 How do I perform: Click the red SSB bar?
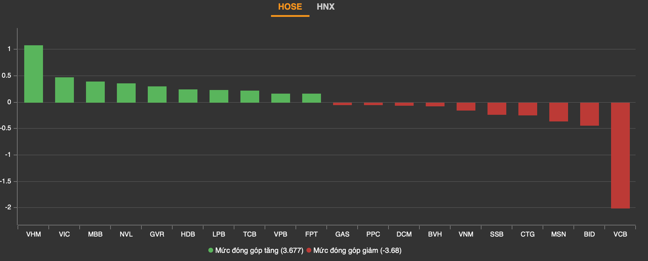point(496,108)
